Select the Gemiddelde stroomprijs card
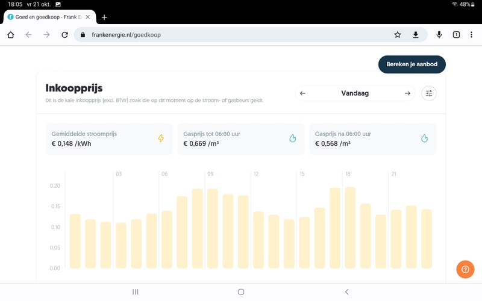This screenshot has width=482, height=301. pyautogui.click(x=109, y=139)
